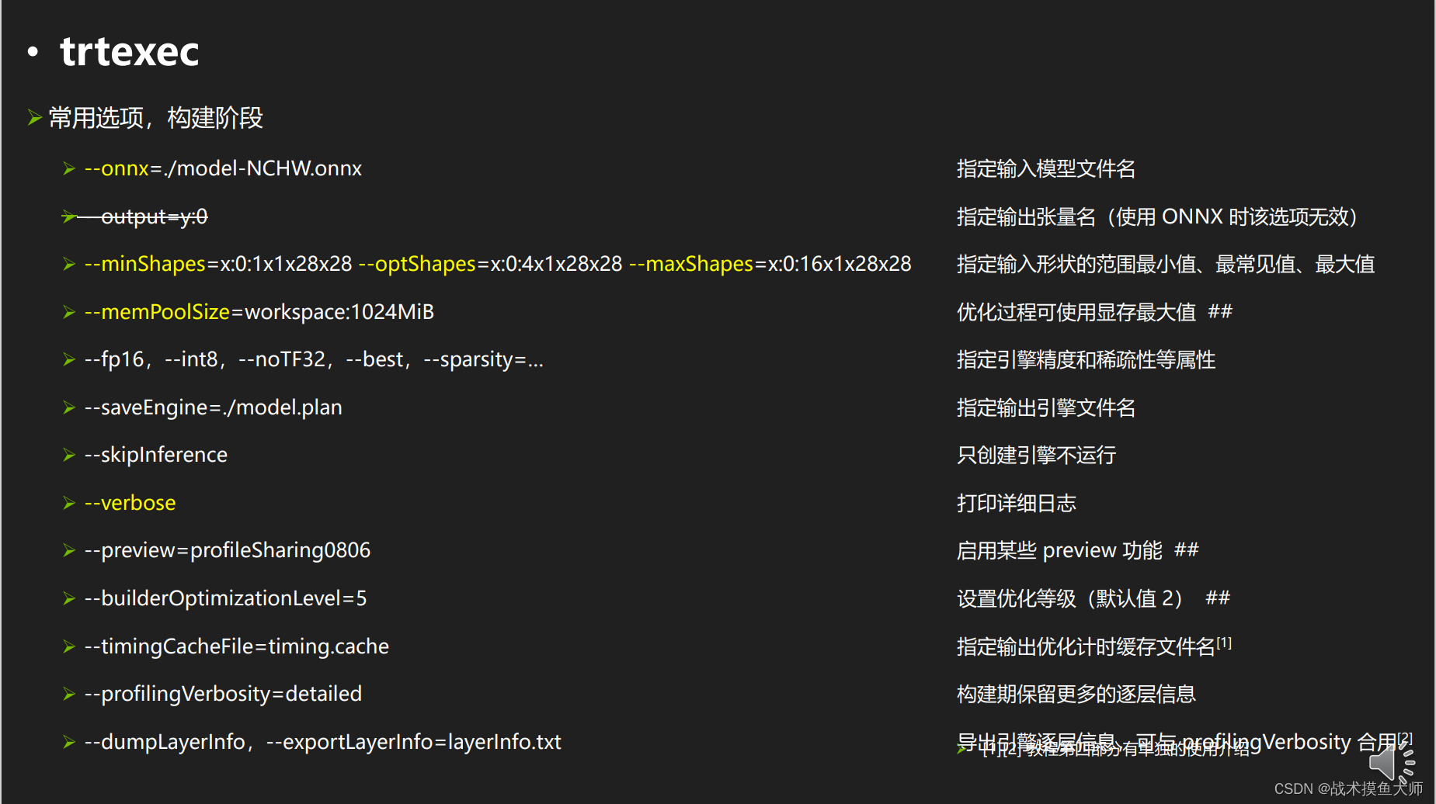The width and height of the screenshot is (1436, 804).
Task: Click the green arrow beside --onnx
Action: click(x=69, y=168)
